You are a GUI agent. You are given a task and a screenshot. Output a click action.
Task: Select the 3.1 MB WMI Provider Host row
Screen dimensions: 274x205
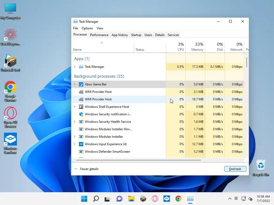(x=158, y=92)
